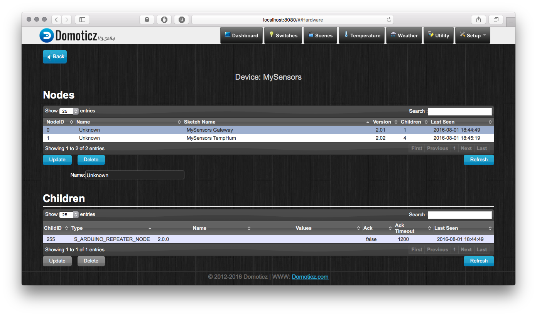The image size is (537, 316).
Task: Focus the Children table Search field
Action: click(460, 215)
